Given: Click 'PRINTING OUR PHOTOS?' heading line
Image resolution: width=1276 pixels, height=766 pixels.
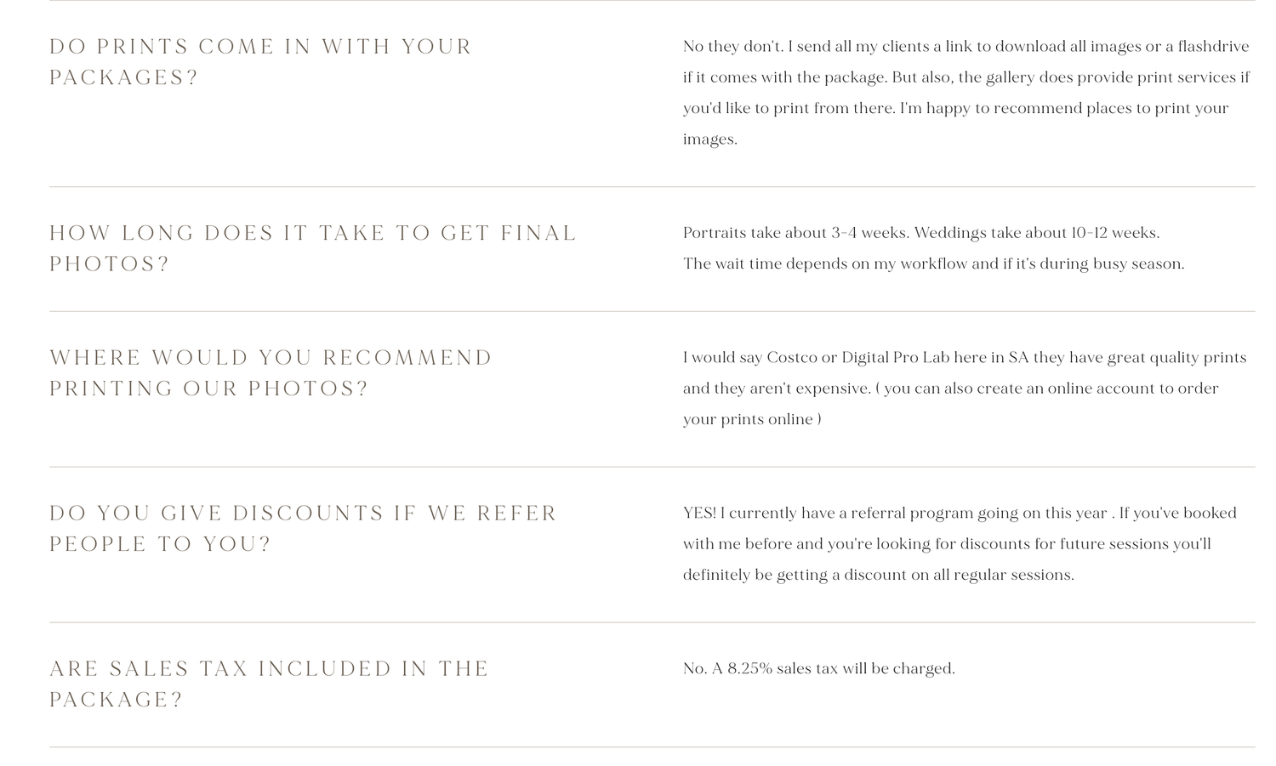Looking at the screenshot, I should tap(208, 389).
